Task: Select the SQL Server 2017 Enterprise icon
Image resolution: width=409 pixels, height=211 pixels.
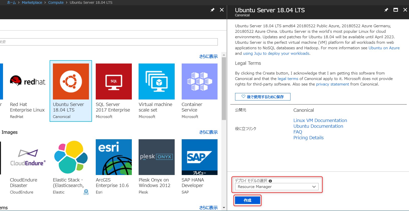Action: 114,81
